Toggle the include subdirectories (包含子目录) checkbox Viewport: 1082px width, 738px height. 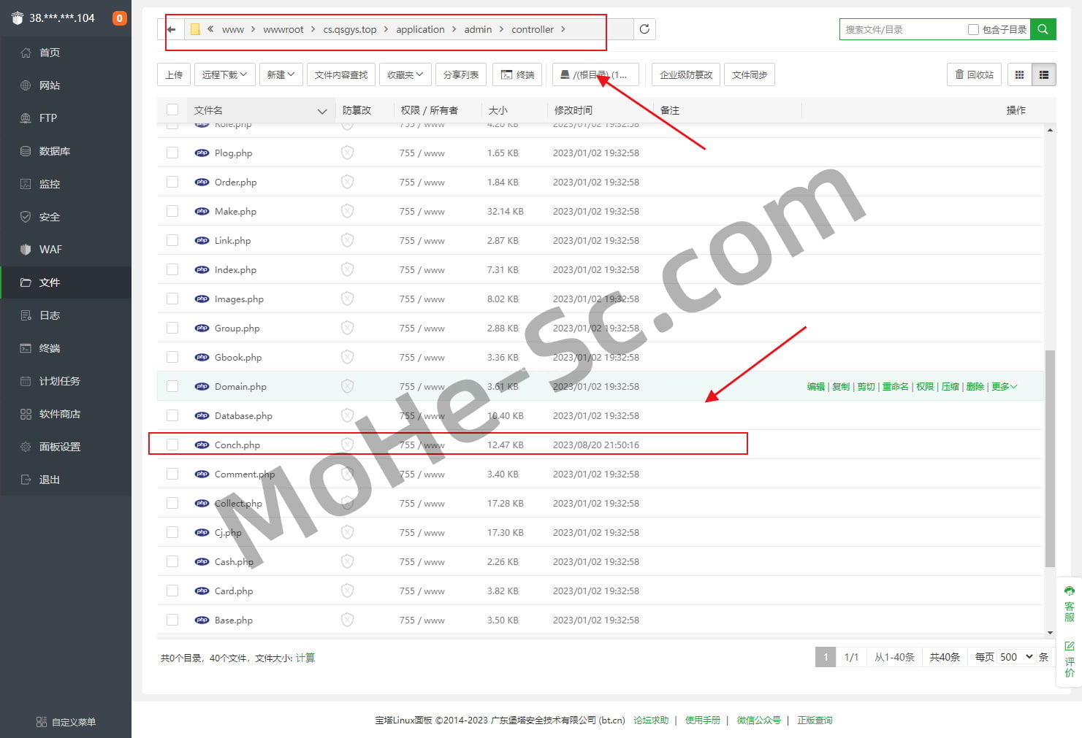click(x=973, y=29)
